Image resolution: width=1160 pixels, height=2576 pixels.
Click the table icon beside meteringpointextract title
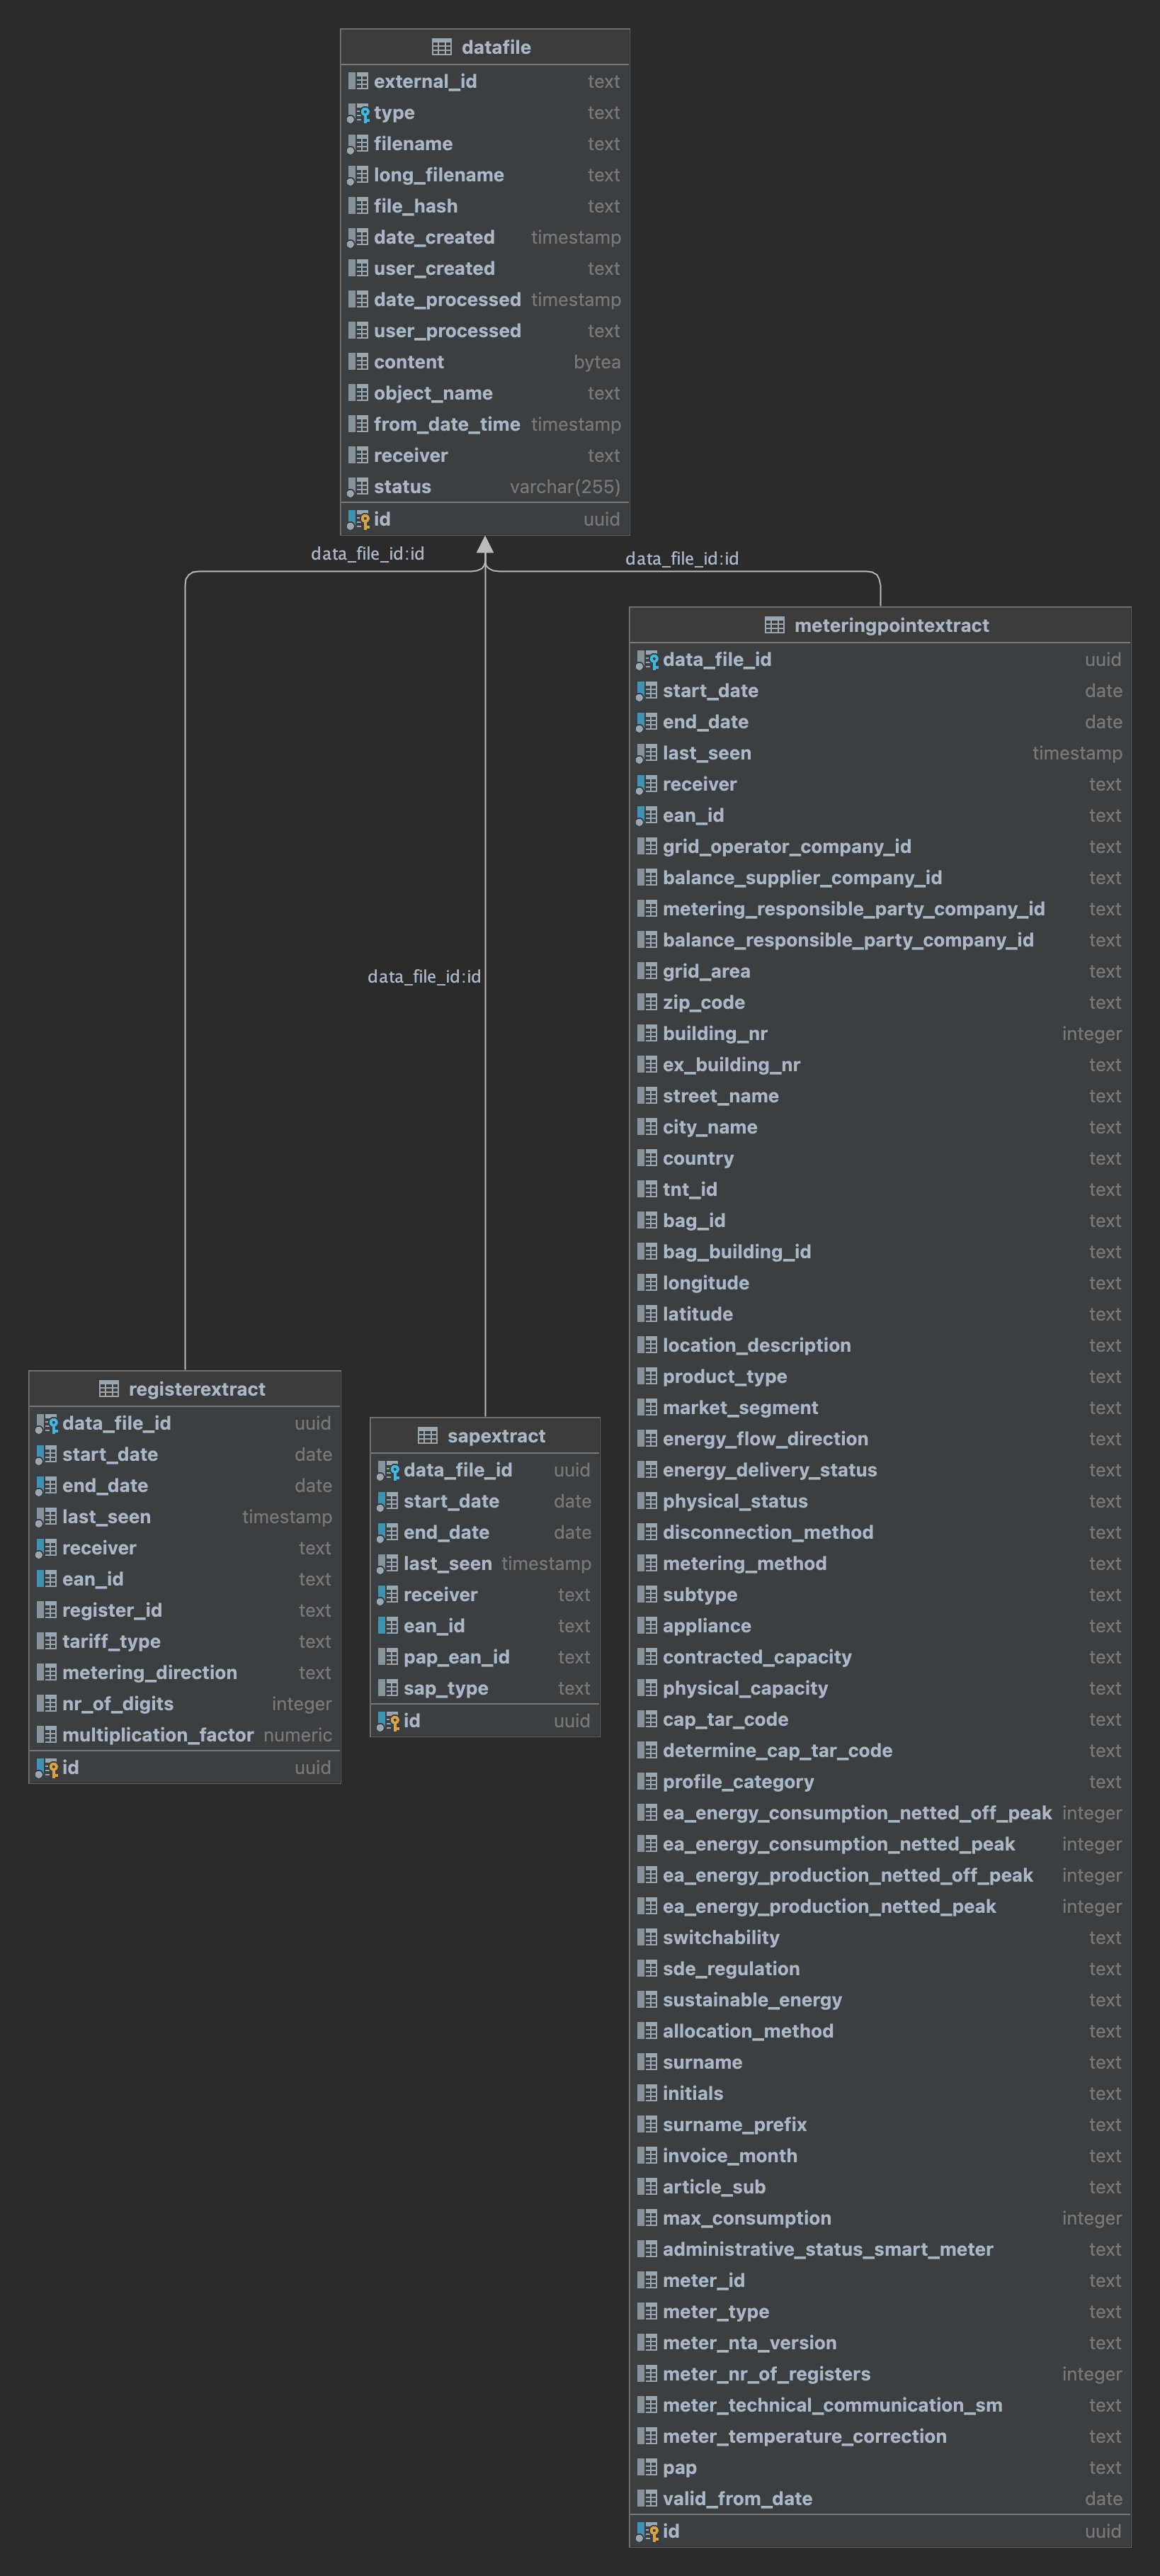pyautogui.click(x=774, y=625)
